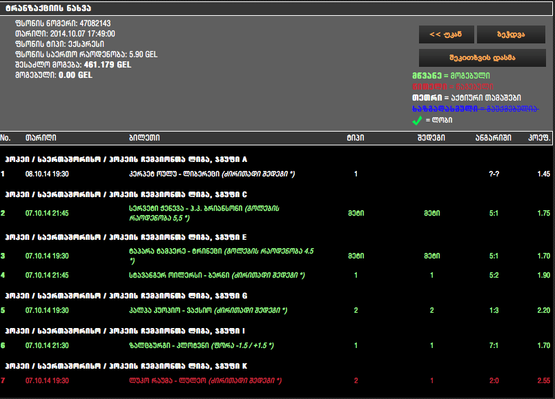The width and height of the screenshot is (555, 399).
Task: Click the result 'მეტი' in row 3
Action: coord(432,256)
